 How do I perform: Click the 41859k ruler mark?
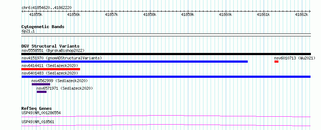click(x=188, y=14)
